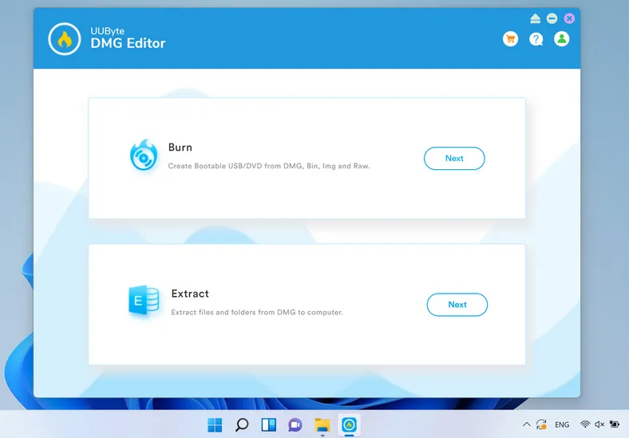Click the Next button for Extract
Screen dimensions: 629x438
click(457, 305)
